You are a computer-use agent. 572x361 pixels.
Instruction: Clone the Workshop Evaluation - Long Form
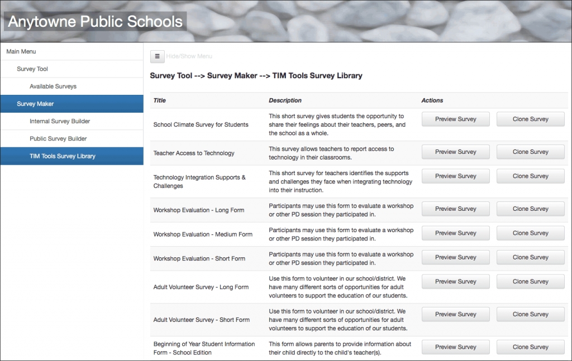[x=530, y=209]
